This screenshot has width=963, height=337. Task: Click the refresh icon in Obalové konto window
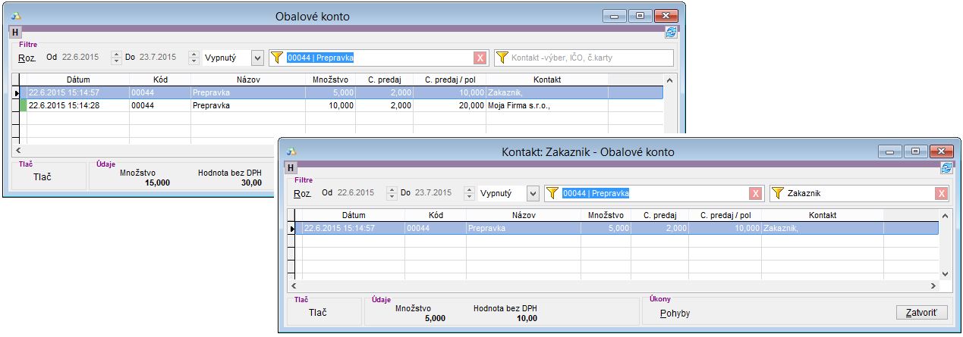point(671,33)
